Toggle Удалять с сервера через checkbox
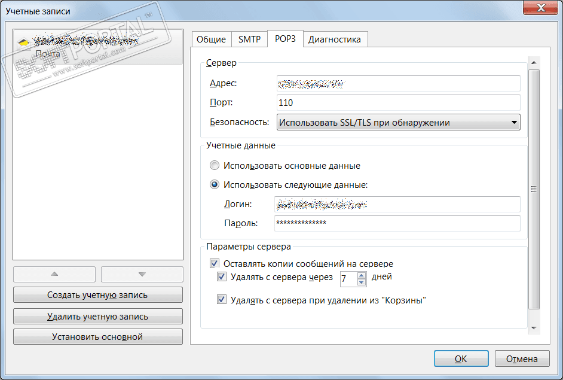Screen dimensions: 563x380 coord(222,277)
